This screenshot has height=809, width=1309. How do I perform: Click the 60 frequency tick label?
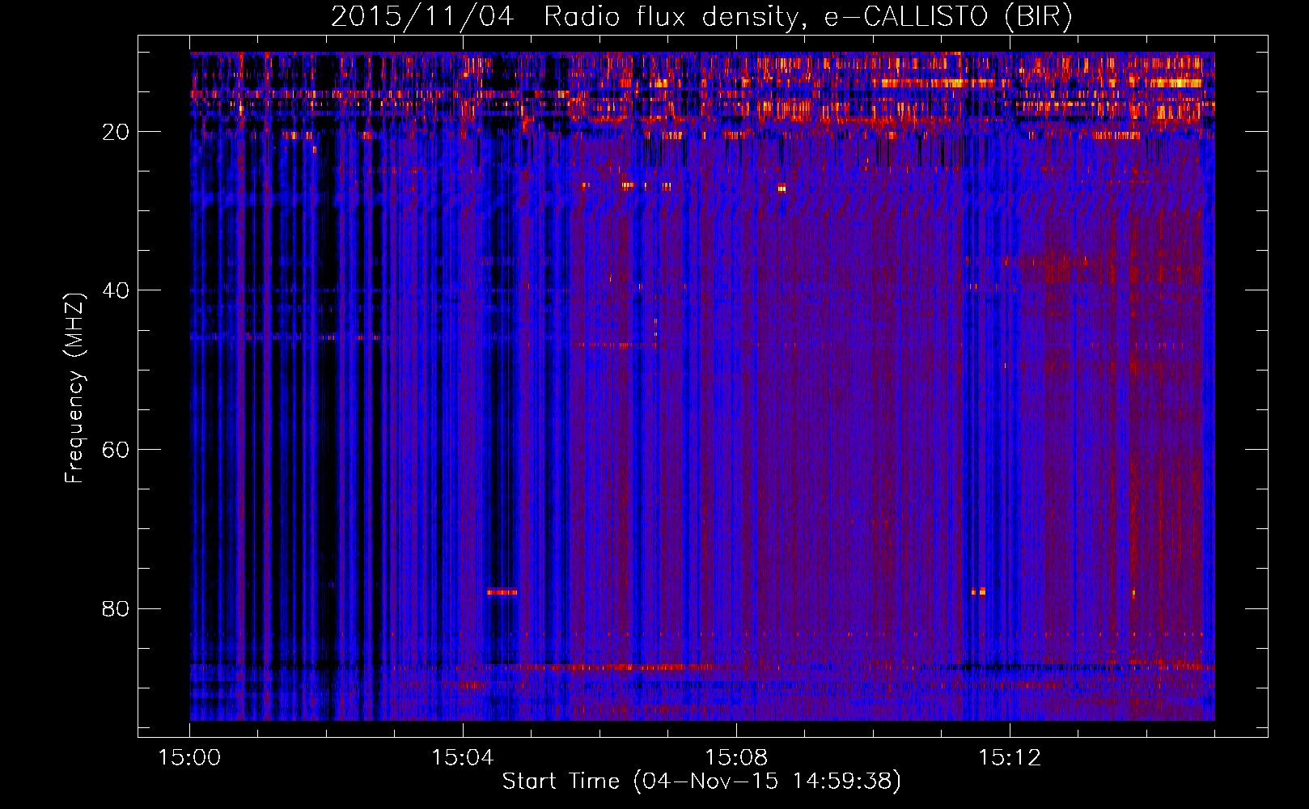(x=116, y=450)
